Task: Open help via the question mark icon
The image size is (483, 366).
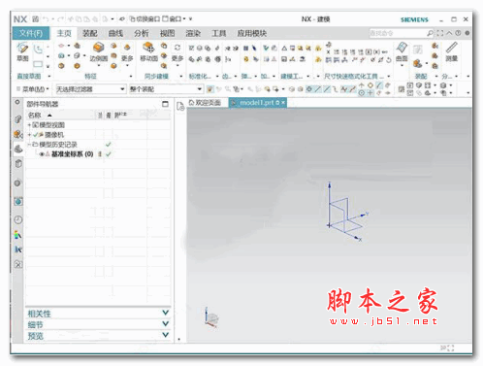Action: (458, 33)
